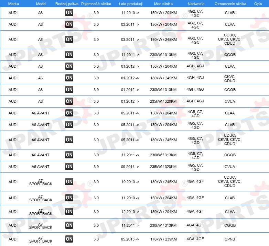Select the A6 Avant CDUC, CKVB, CKVC, CDUD cell
The image size is (269, 246).
coord(230,139)
